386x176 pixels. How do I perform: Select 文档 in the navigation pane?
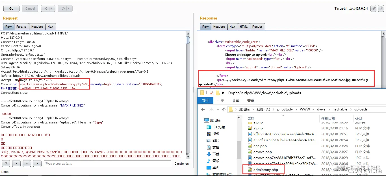[213, 147]
